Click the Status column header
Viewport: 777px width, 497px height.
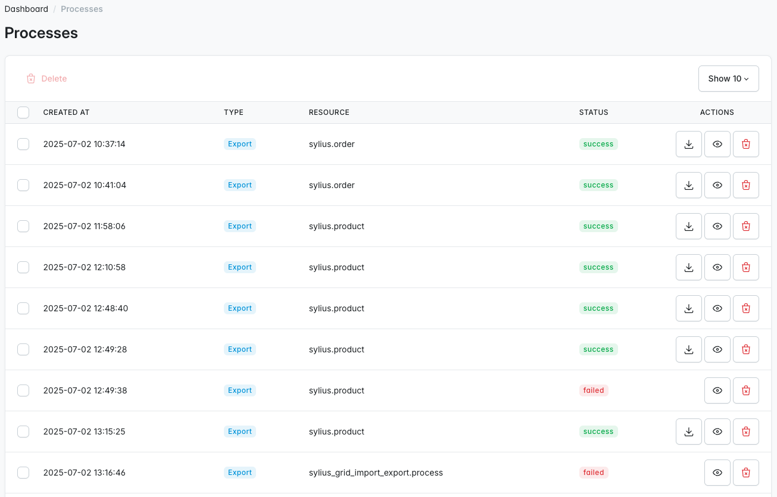click(x=594, y=112)
